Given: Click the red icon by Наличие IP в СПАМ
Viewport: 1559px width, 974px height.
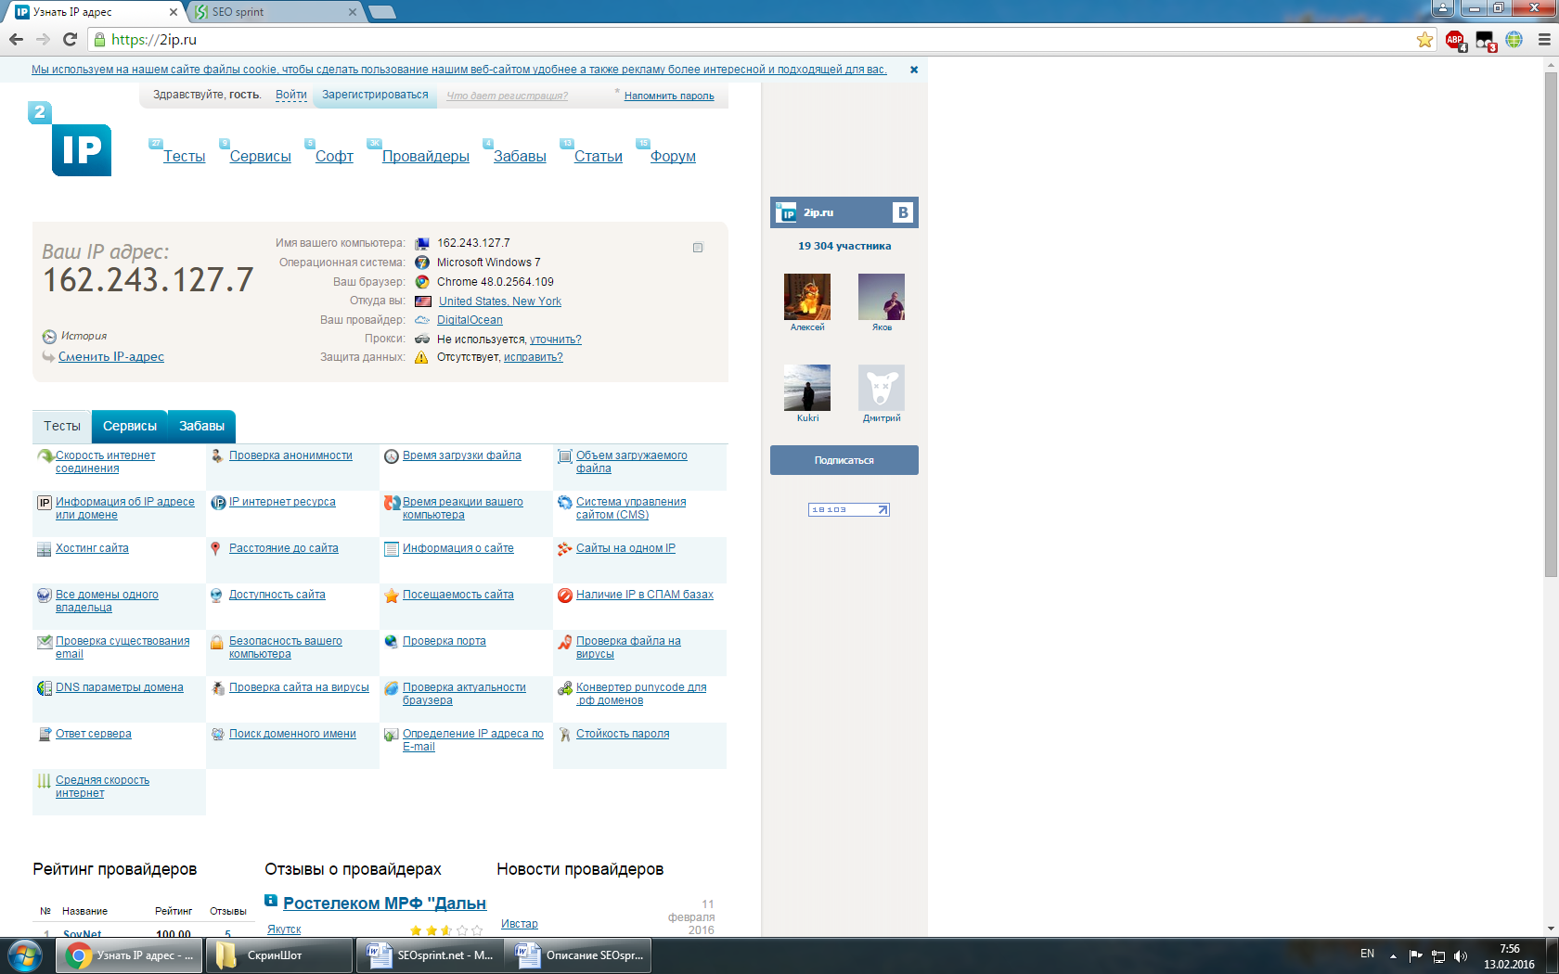Looking at the screenshot, I should click(x=564, y=596).
